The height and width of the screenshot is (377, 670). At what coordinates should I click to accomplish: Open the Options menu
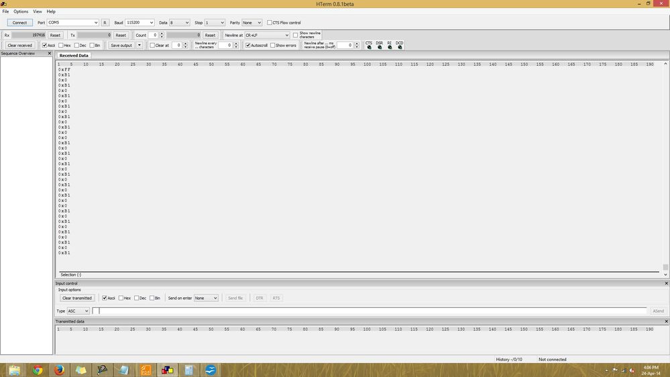[x=21, y=11]
